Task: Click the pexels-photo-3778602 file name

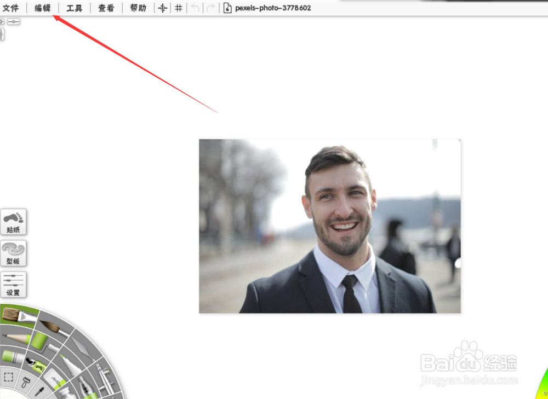Action: click(x=273, y=8)
